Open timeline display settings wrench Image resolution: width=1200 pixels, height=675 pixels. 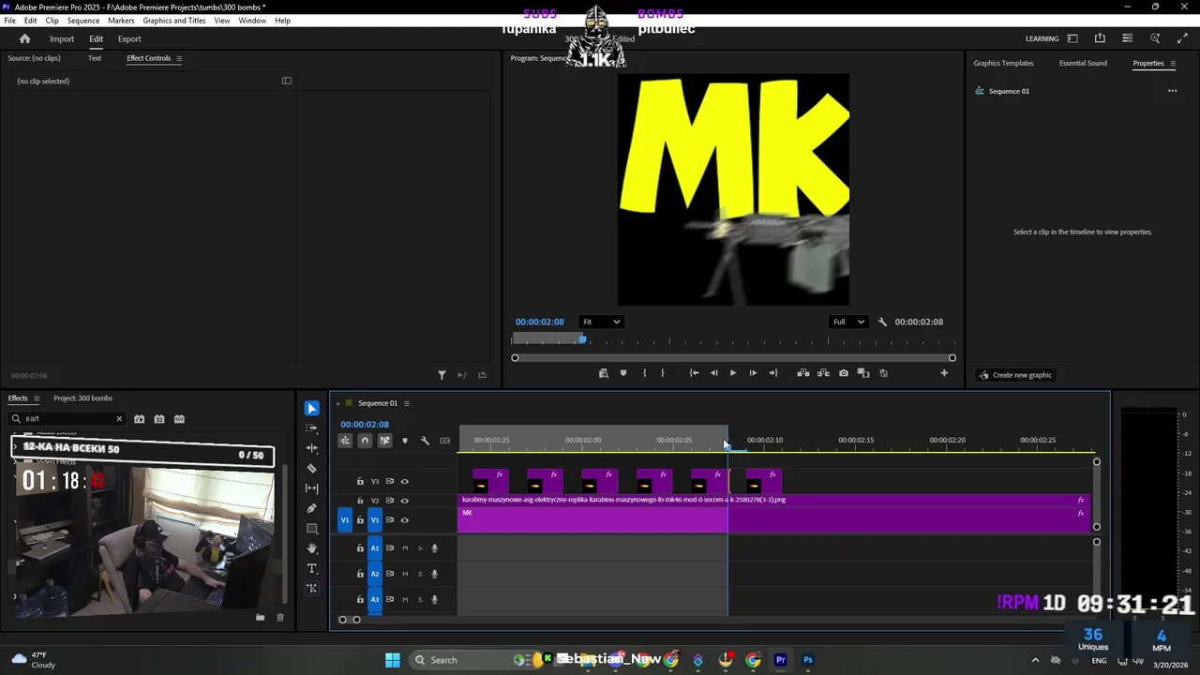coord(425,441)
